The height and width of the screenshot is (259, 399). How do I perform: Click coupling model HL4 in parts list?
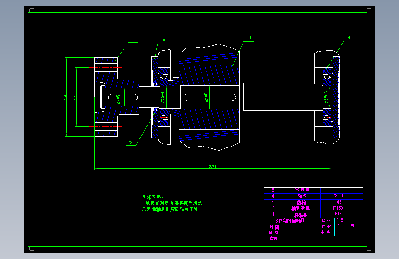click(x=338, y=214)
